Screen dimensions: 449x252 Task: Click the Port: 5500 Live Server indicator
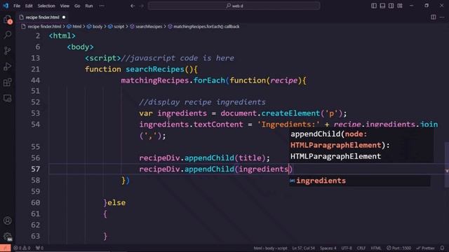399,248
